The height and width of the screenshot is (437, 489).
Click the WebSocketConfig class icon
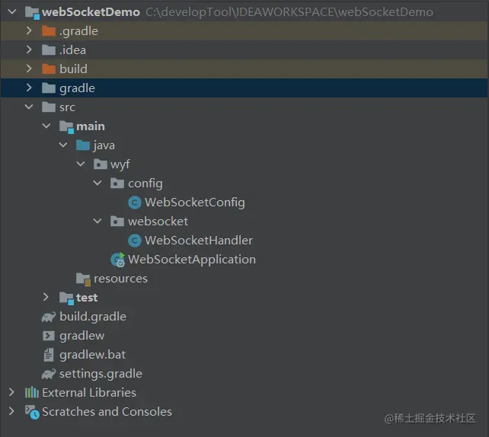point(135,203)
